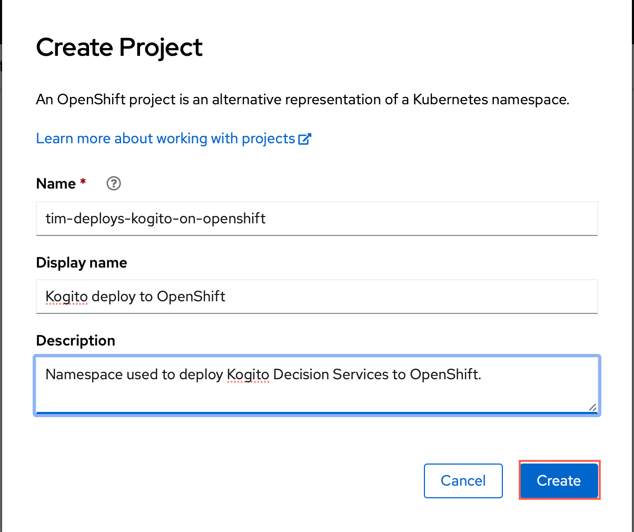Open the Name field help icon

[114, 183]
